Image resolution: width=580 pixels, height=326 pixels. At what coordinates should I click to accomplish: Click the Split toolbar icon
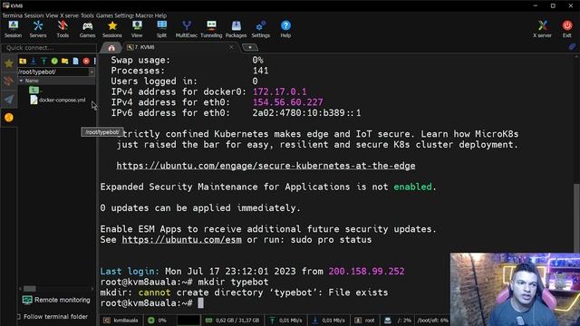(161, 29)
